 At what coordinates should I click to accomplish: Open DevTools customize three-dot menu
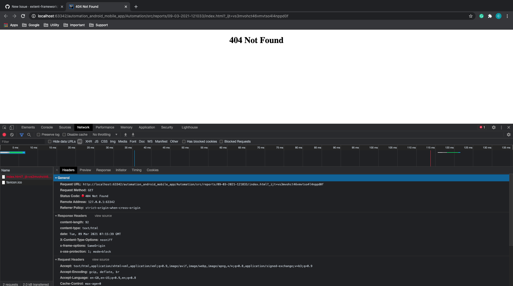pos(501,127)
